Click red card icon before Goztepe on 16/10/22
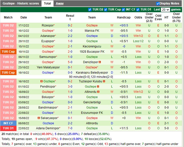This screenshot has height=147, width=184. [41, 81]
